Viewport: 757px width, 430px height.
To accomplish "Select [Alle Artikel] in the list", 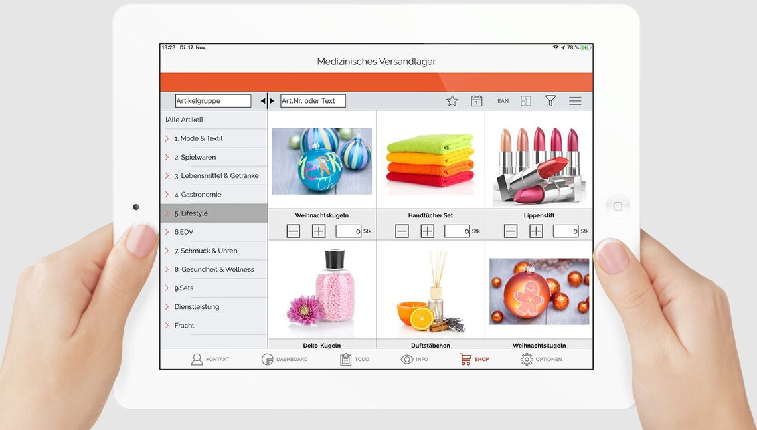I will click(x=184, y=120).
